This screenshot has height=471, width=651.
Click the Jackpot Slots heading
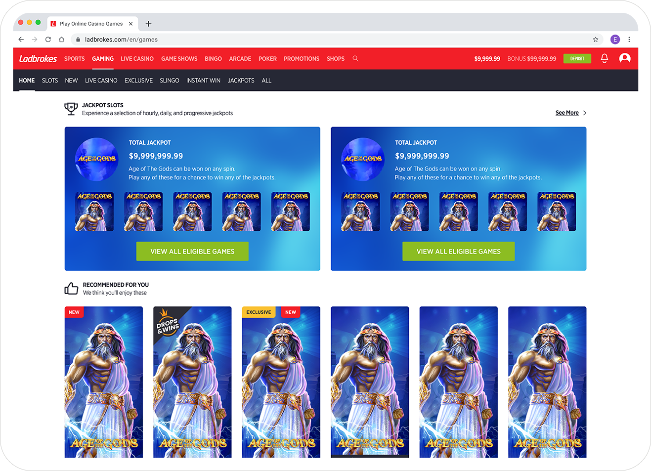[x=102, y=105]
